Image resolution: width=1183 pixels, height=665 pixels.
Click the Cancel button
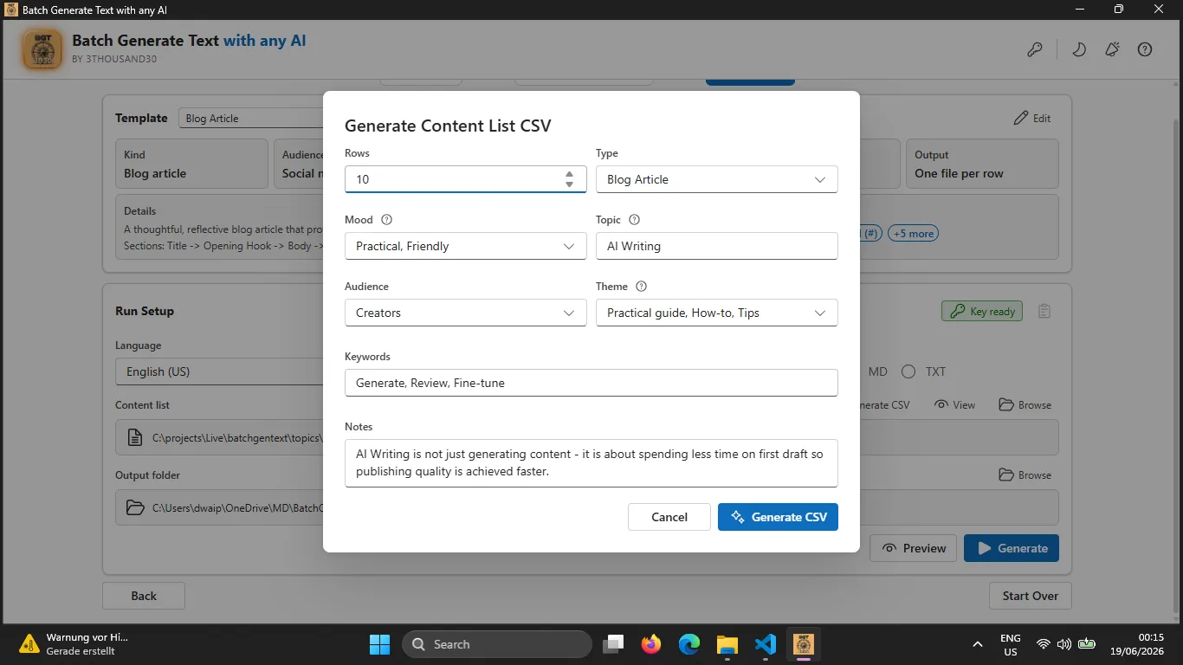(669, 517)
